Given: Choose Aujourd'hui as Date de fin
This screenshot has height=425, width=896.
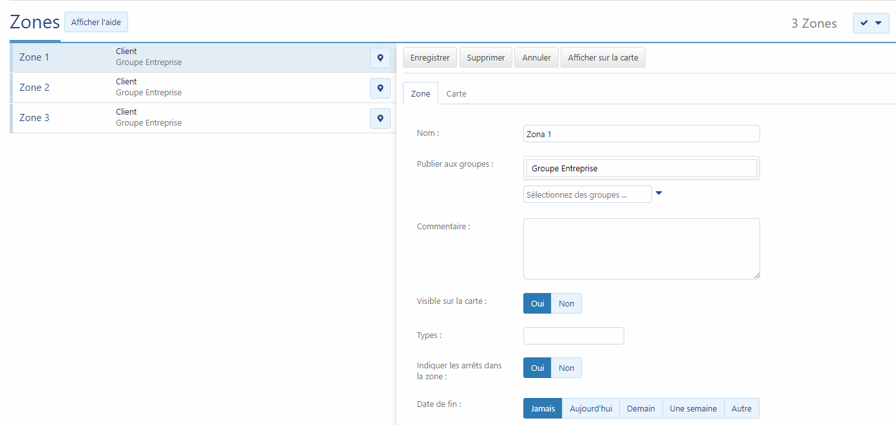Looking at the screenshot, I should [x=590, y=408].
